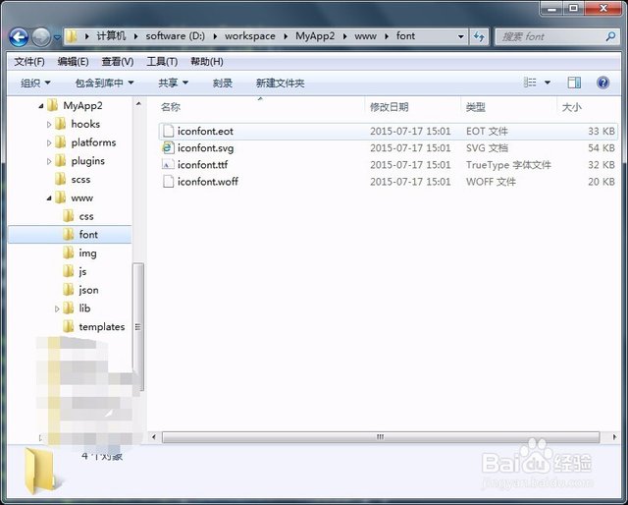Refresh the font folder view
This screenshot has width=628, height=505.
(479, 37)
